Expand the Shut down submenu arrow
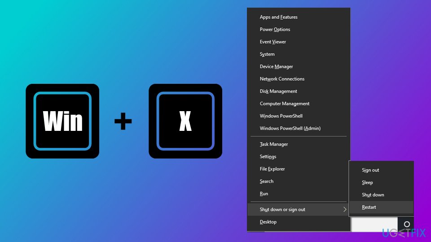 (345, 209)
